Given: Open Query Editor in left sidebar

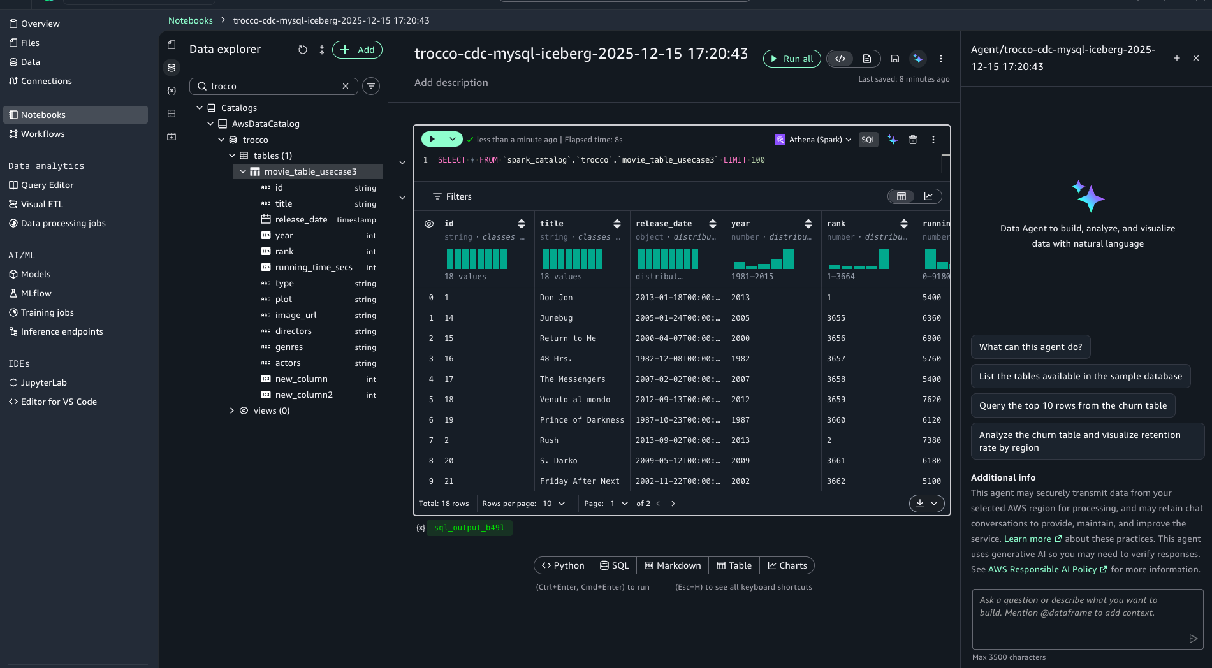Looking at the screenshot, I should point(47,185).
